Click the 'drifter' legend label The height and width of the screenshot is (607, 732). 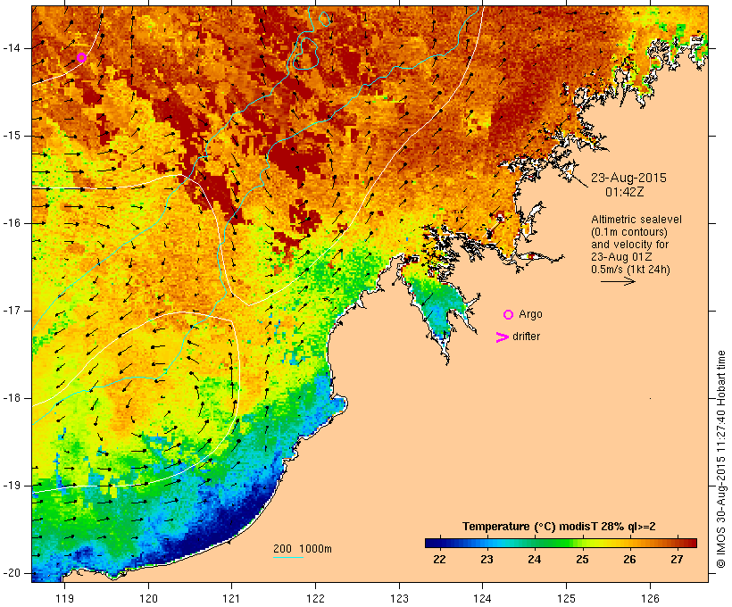[526, 337]
